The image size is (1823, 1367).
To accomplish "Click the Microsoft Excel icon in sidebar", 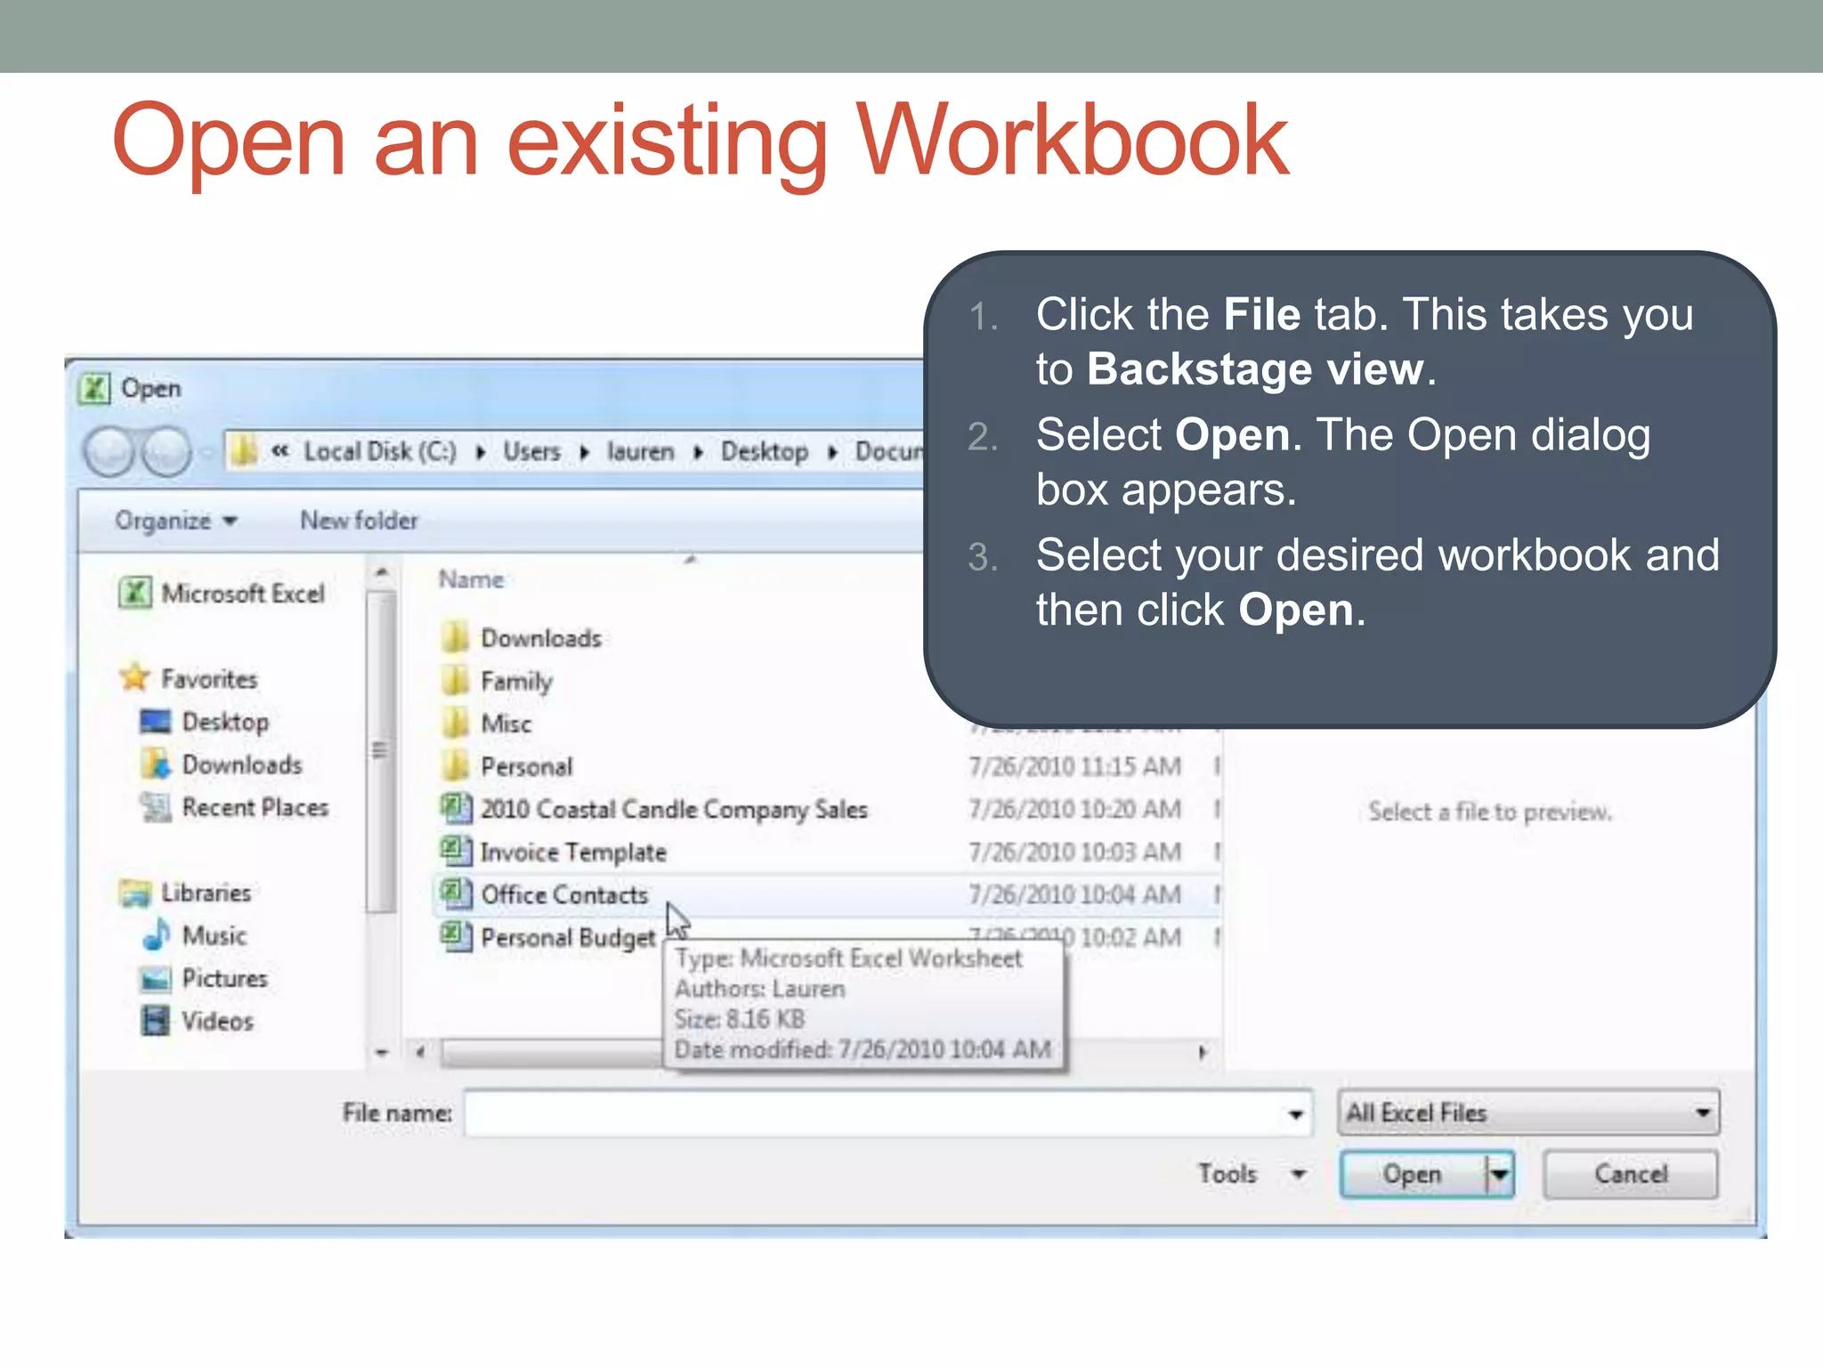I will (135, 592).
